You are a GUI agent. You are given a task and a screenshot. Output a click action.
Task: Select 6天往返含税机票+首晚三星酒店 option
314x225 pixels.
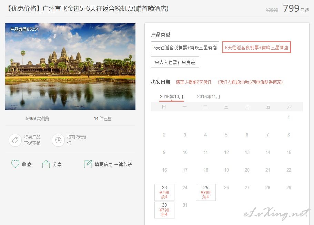[x=256, y=48]
